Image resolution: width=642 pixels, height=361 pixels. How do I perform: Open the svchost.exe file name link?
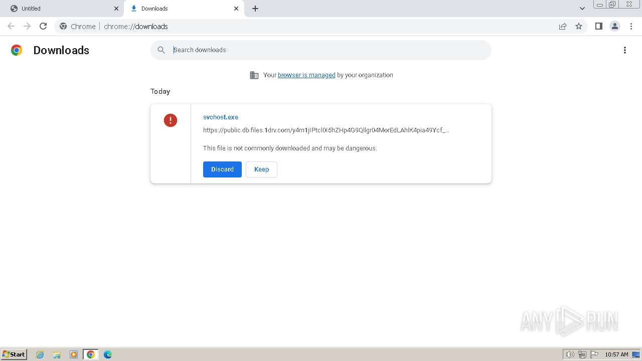pyautogui.click(x=221, y=117)
